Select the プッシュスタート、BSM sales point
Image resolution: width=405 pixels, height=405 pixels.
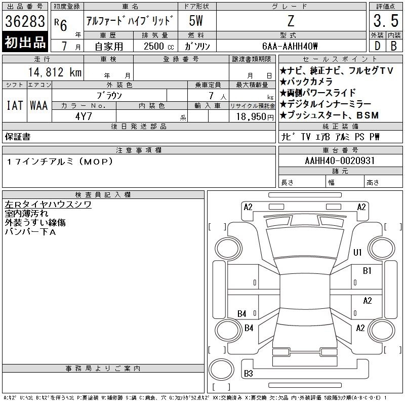coord(330,115)
